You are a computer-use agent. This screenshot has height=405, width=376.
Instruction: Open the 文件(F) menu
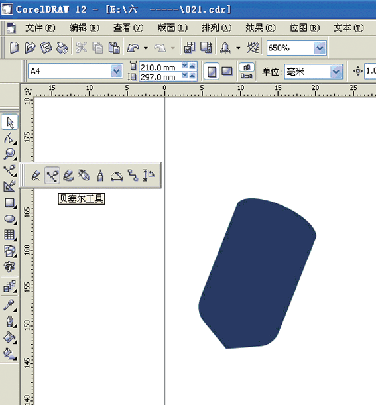coord(40,28)
